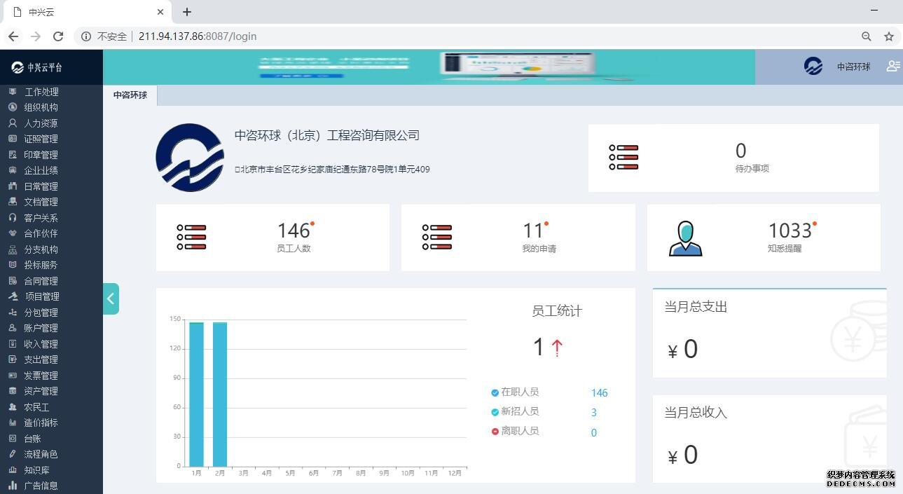Click the browser address bar URL
Image resolution: width=903 pixels, height=494 pixels.
(x=198, y=36)
